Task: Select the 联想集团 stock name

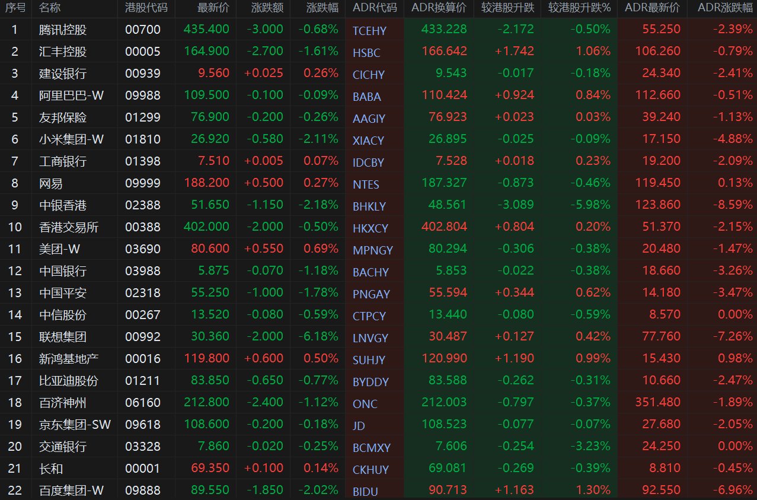Action: click(62, 337)
